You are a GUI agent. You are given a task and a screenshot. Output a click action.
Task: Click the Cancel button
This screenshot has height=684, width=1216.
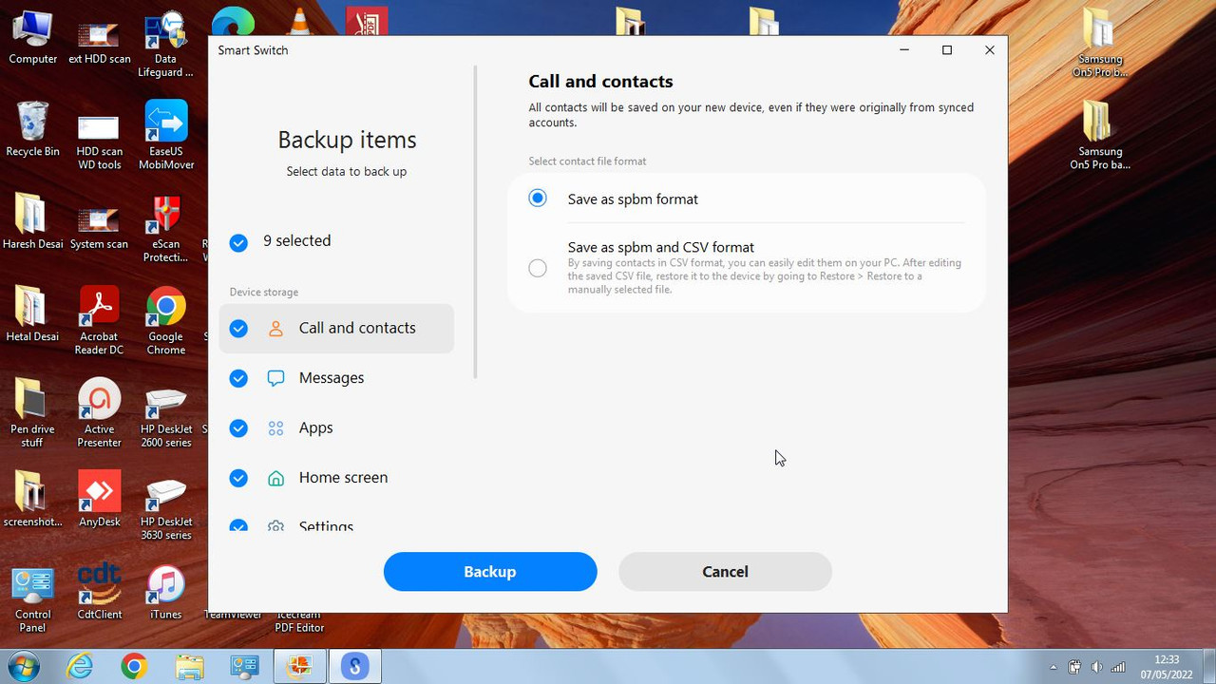click(x=725, y=572)
